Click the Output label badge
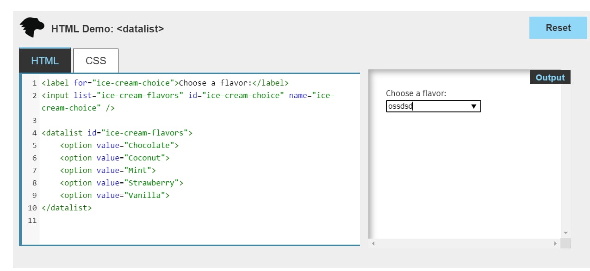Screen dimensions: 590x271 point(550,77)
